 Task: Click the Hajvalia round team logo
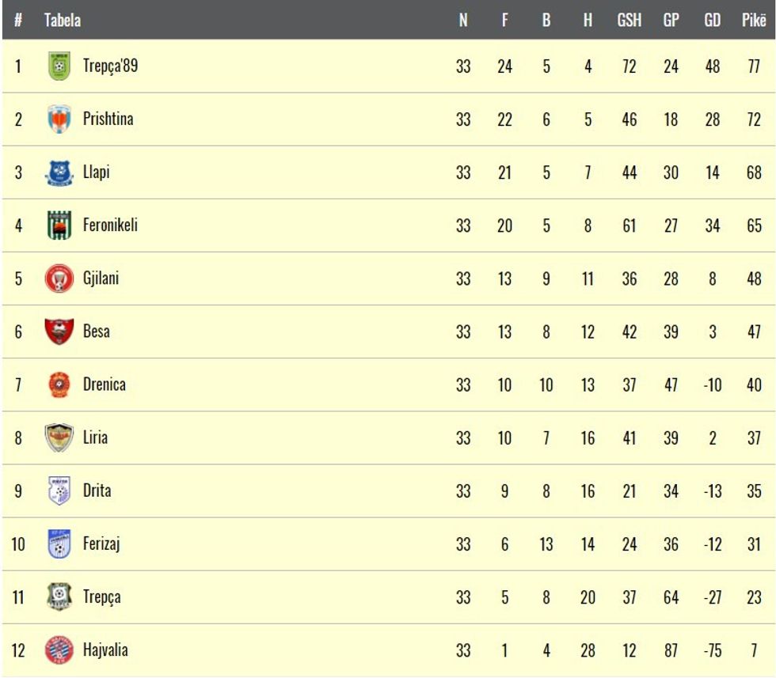click(59, 650)
